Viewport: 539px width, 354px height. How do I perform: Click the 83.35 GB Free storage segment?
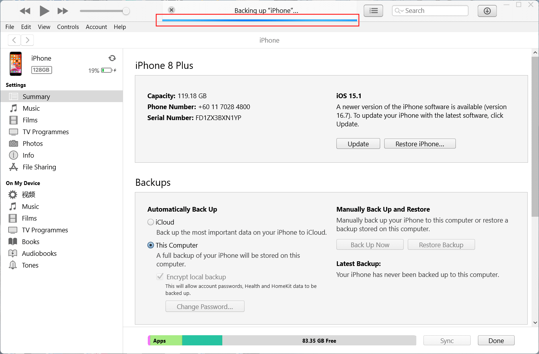[x=319, y=340]
